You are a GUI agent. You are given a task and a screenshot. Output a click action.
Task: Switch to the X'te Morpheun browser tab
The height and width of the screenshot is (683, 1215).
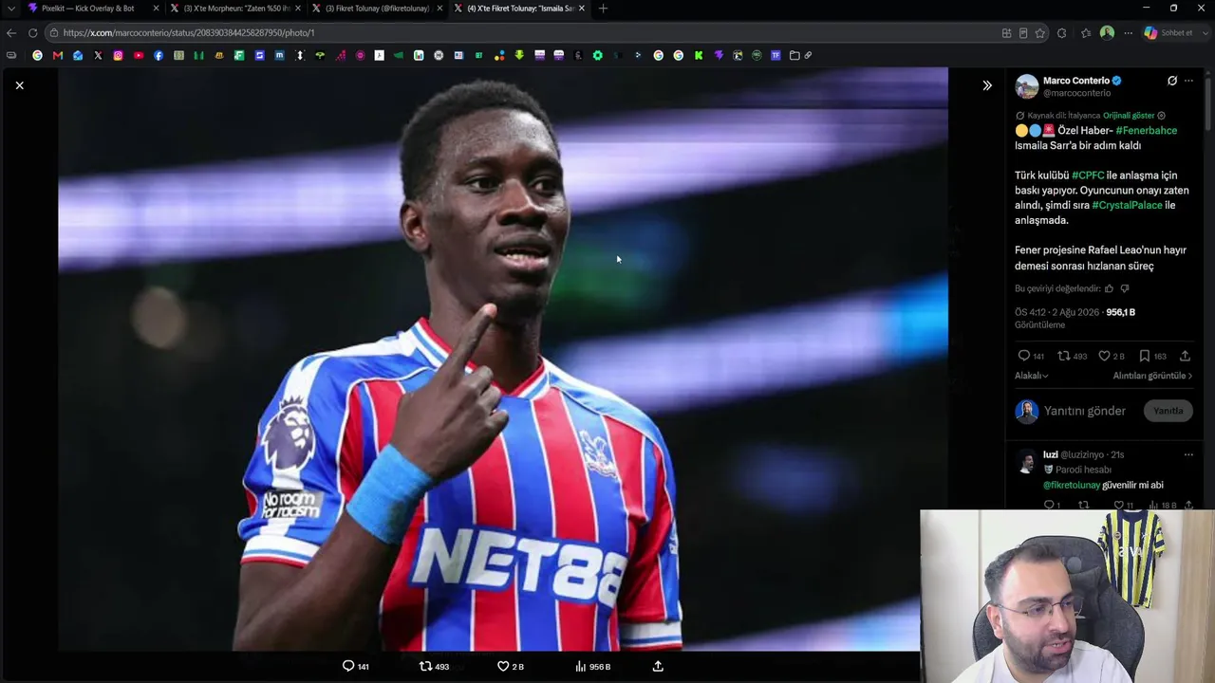point(234,9)
